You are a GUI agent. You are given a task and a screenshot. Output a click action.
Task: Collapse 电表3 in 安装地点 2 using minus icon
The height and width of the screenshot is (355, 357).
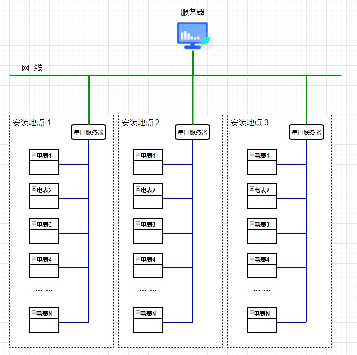click(x=138, y=224)
